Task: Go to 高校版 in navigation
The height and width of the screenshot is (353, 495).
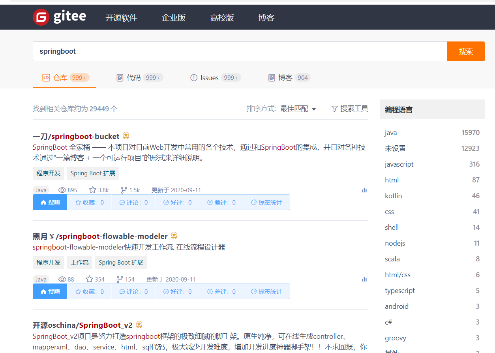Action: (222, 18)
